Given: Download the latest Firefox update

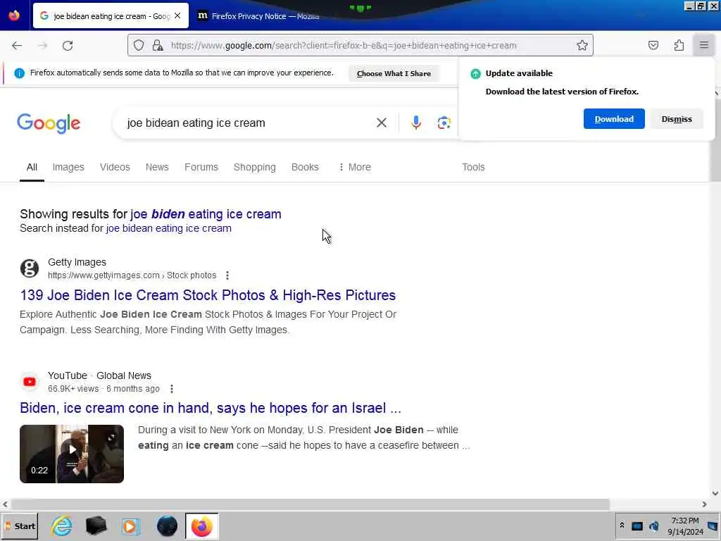Looking at the screenshot, I should [614, 118].
